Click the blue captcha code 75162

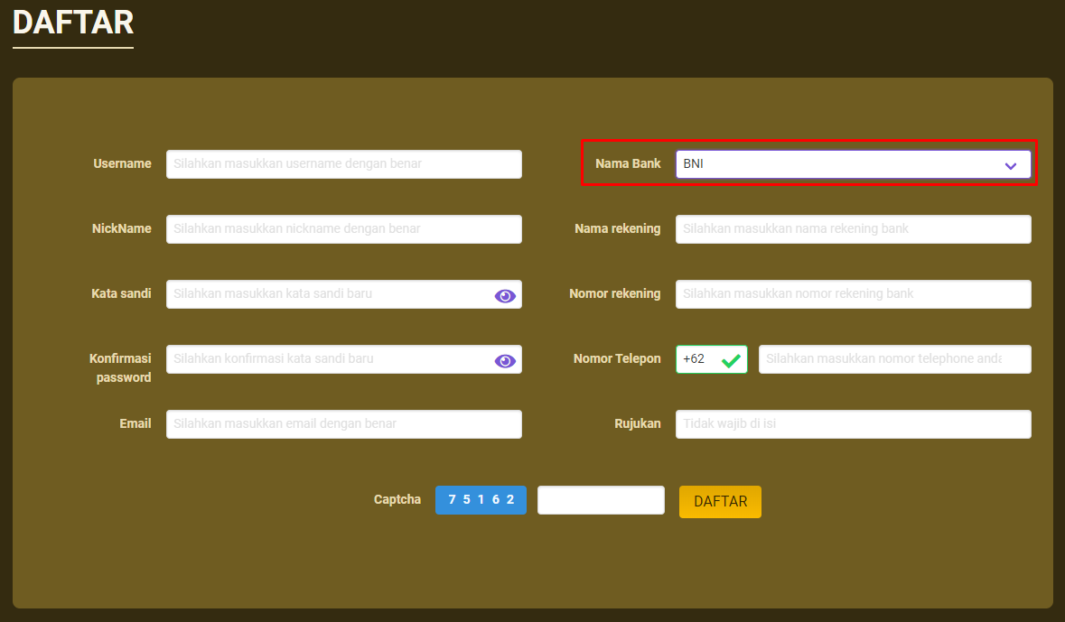pyautogui.click(x=481, y=500)
